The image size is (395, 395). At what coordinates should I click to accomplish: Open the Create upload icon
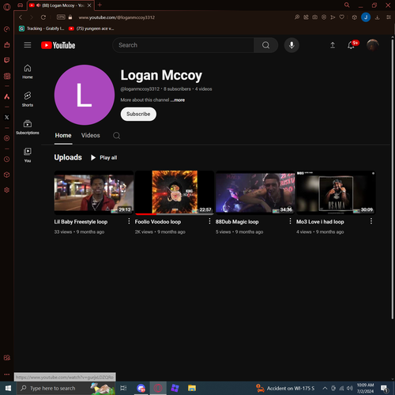(x=333, y=45)
